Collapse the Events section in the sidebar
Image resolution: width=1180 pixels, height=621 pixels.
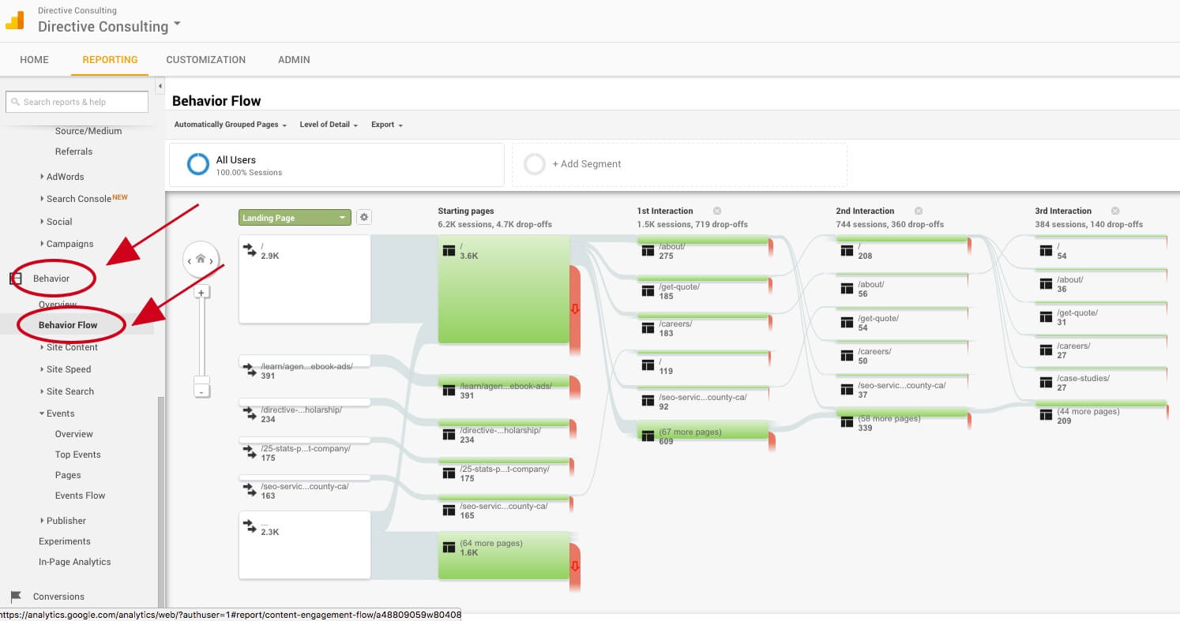(x=42, y=413)
